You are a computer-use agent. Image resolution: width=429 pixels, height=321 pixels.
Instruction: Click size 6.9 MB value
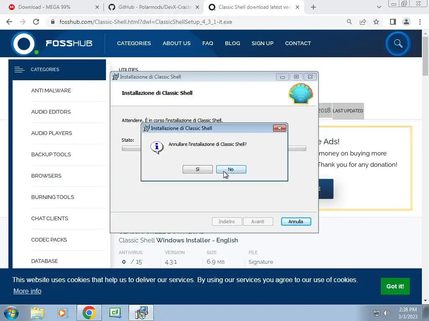[x=216, y=262]
